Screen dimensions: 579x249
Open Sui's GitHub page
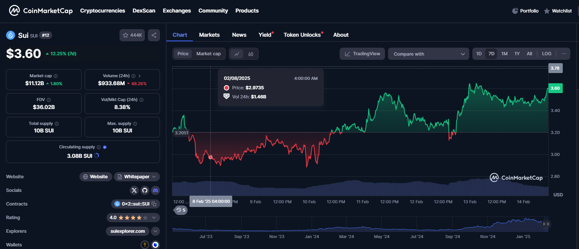coord(145,190)
